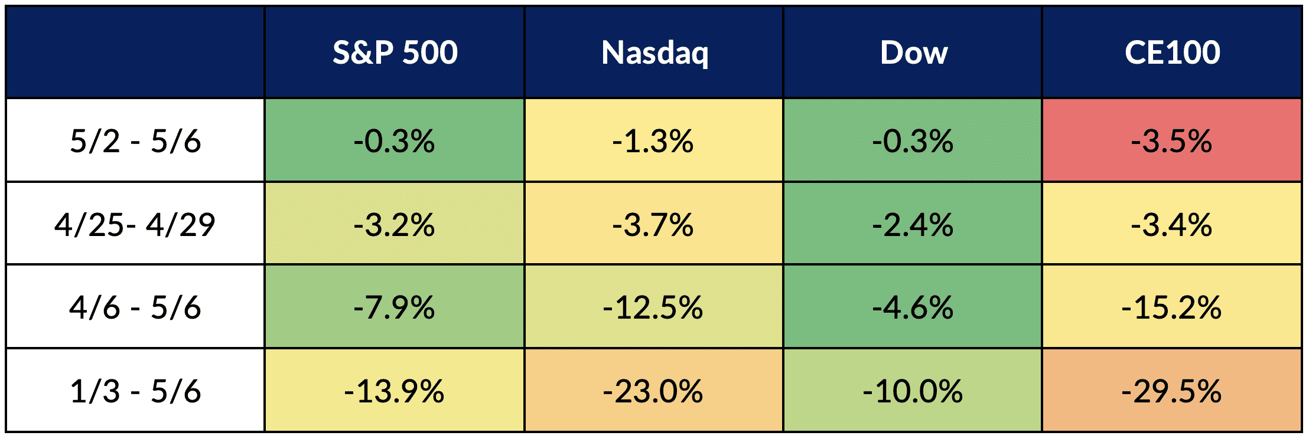
Task: Select the Nasdaq -12.5% cell
Action: [x=654, y=307]
